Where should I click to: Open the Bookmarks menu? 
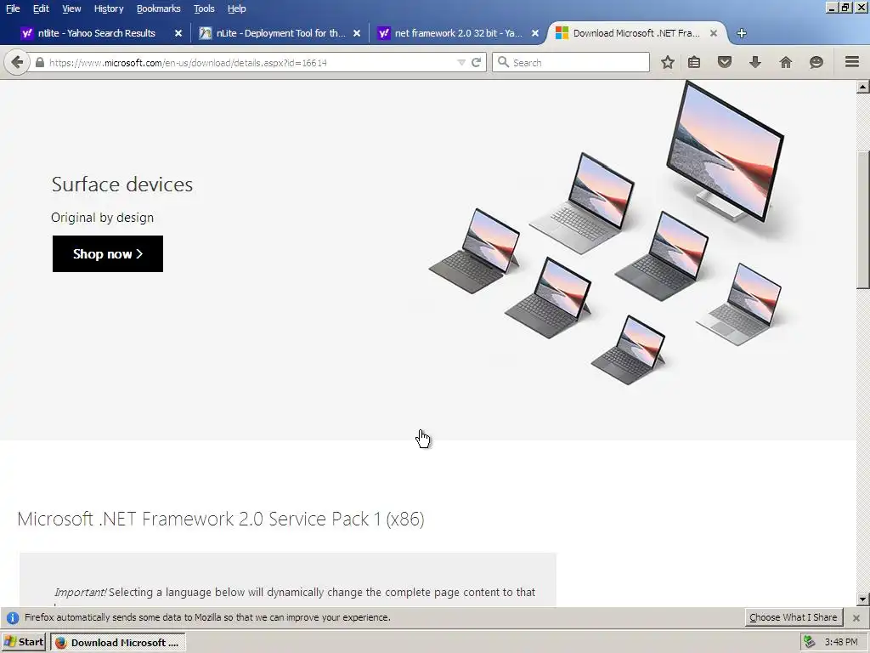pos(158,9)
